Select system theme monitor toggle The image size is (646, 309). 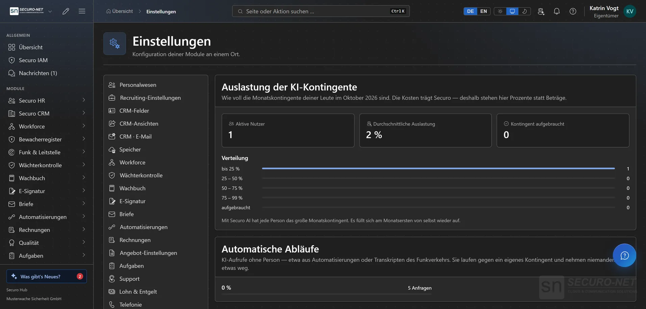512,11
